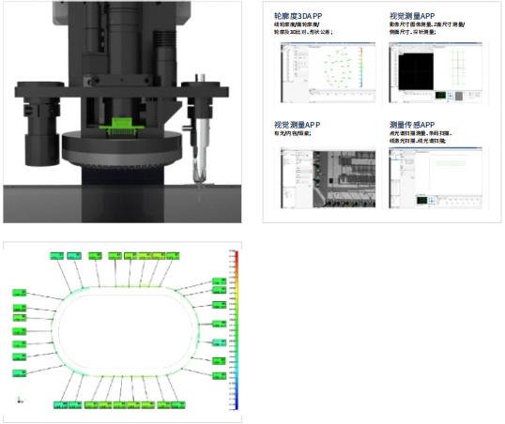Click the ring light beneath the main lens
The image size is (505, 424).
pyautogui.click(x=122, y=148)
